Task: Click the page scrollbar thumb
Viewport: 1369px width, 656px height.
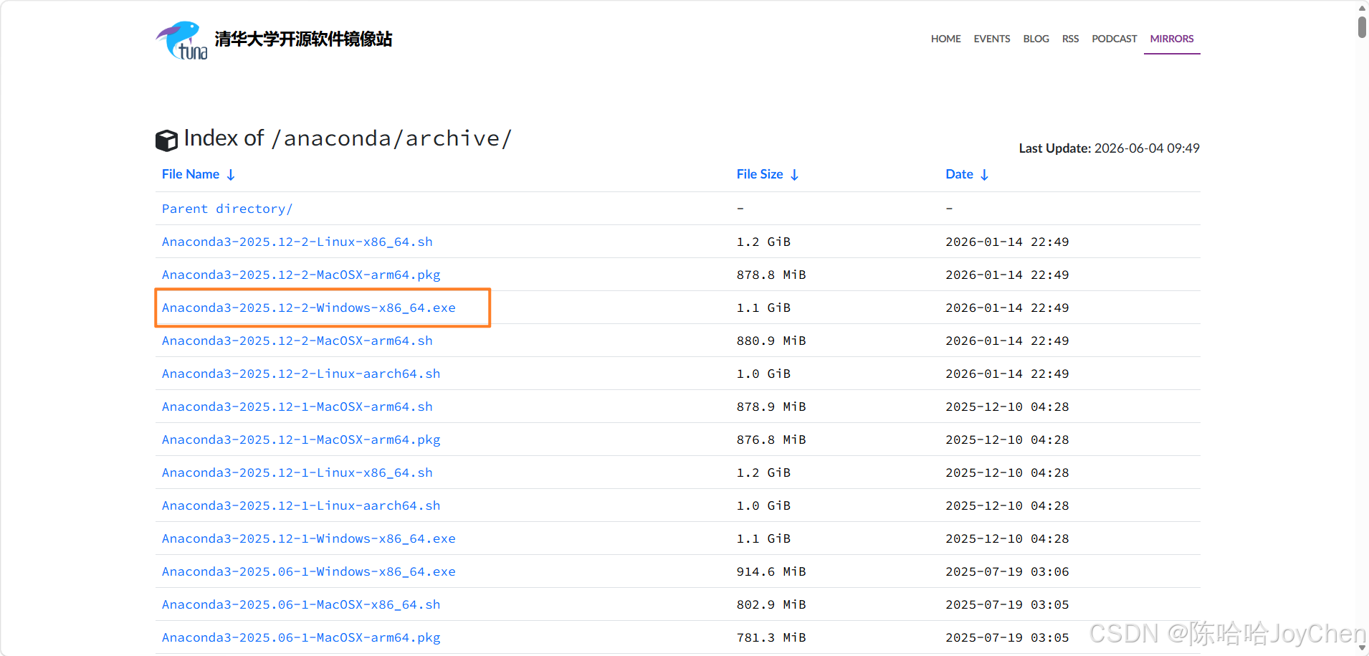Action: (1362, 27)
